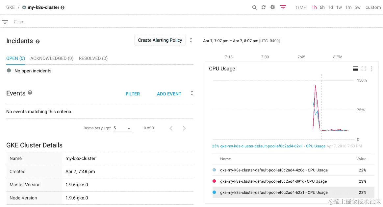Viewport: 383px width, 207px height.
Task: Click the Name column header in legend
Action: pos(225,159)
